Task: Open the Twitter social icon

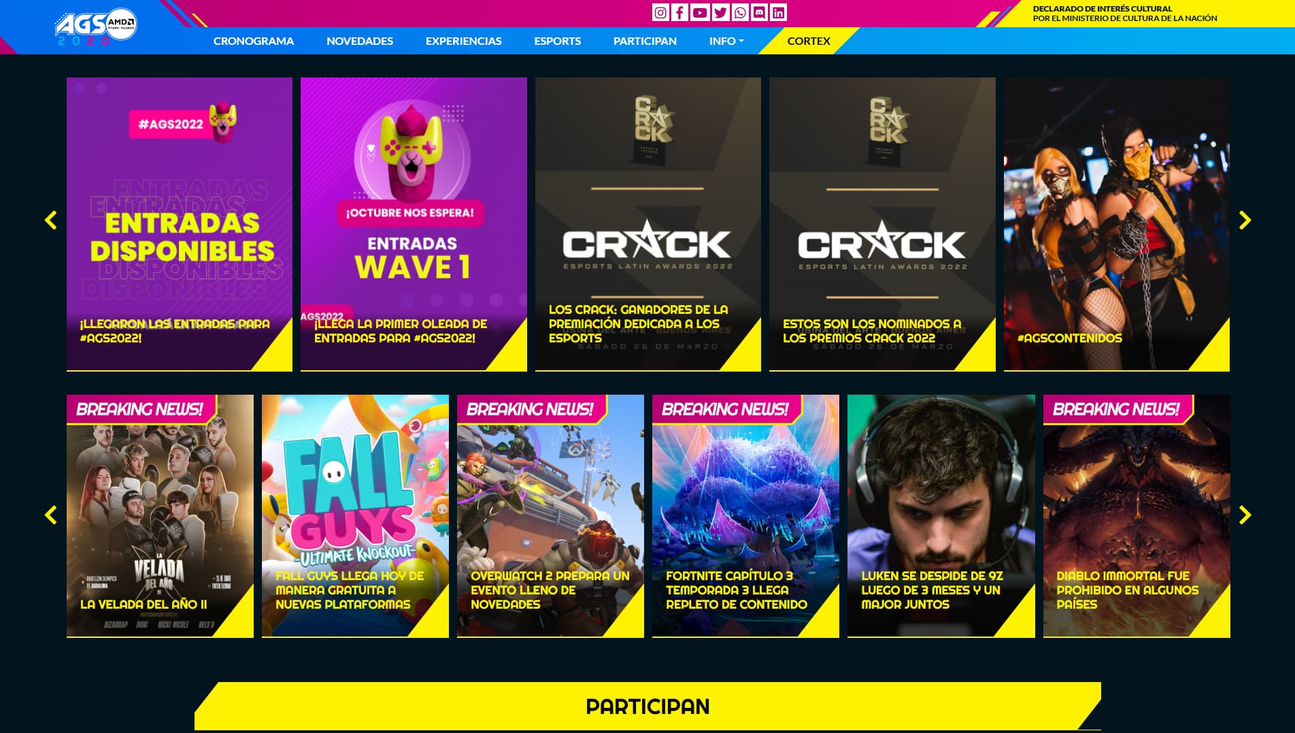Action: coord(720,12)
